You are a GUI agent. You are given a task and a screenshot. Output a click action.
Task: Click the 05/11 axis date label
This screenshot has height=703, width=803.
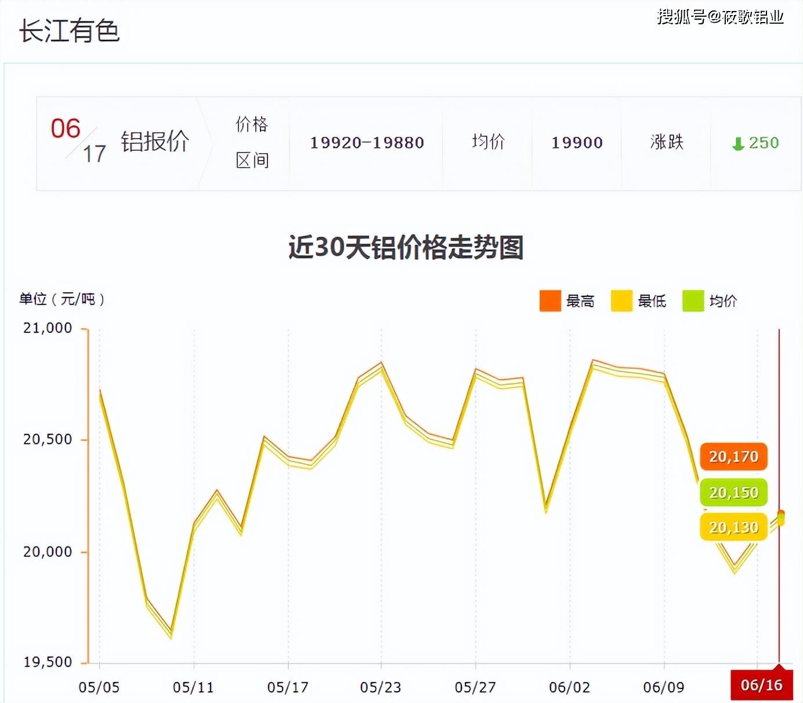(193, 687)
